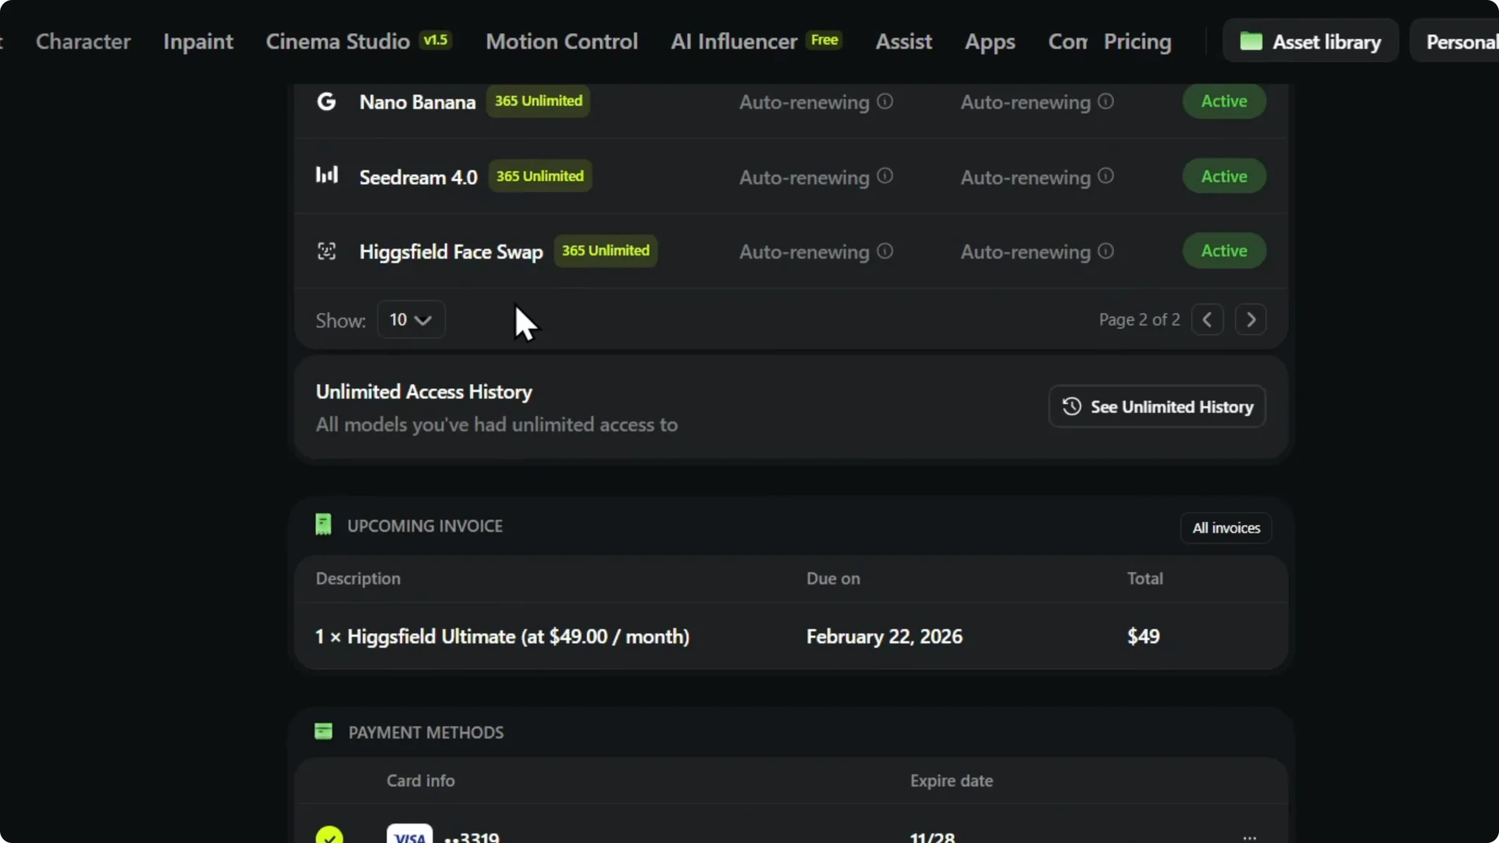Open the card options three-dot menu
Image resolution: width=1499 pixels, height=843 pixels.
pos(1249,835)
